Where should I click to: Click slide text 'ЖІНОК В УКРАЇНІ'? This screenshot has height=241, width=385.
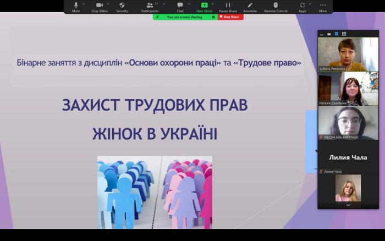pos(155,134)
